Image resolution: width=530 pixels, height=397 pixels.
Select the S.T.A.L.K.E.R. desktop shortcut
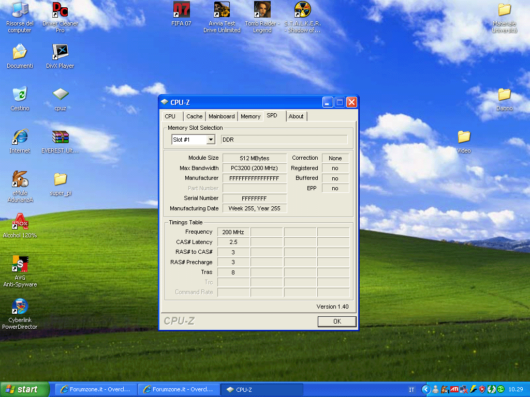tap(302, 17)
